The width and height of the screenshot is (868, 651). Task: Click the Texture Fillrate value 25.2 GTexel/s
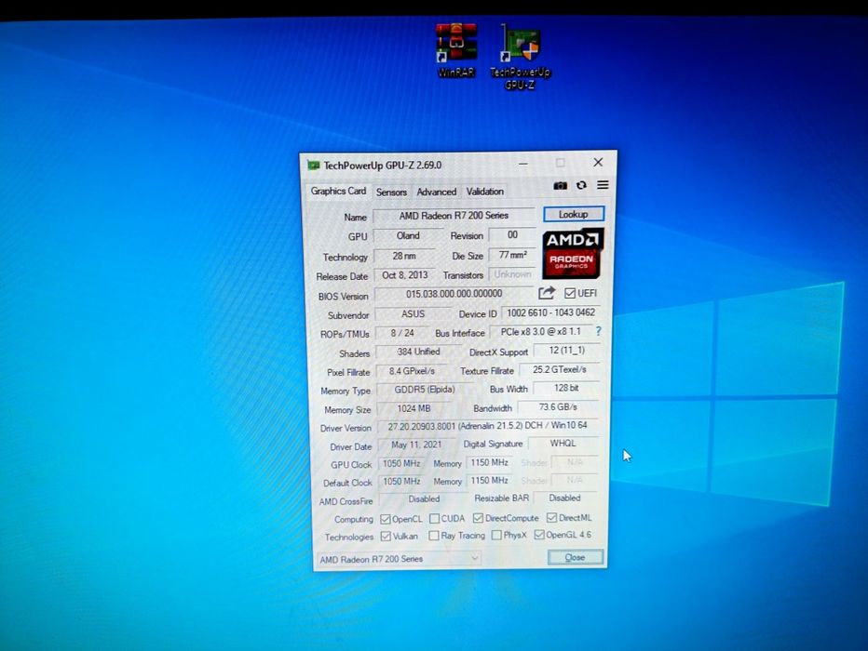pos(560,369)
